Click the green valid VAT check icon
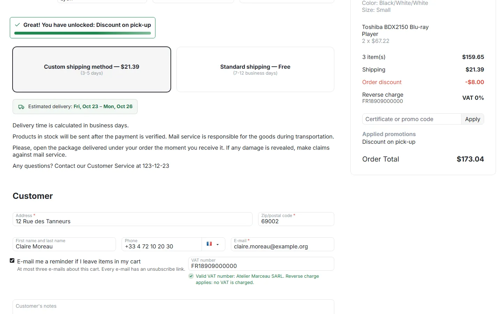This screenshot has height=314, width=503. 191,276
